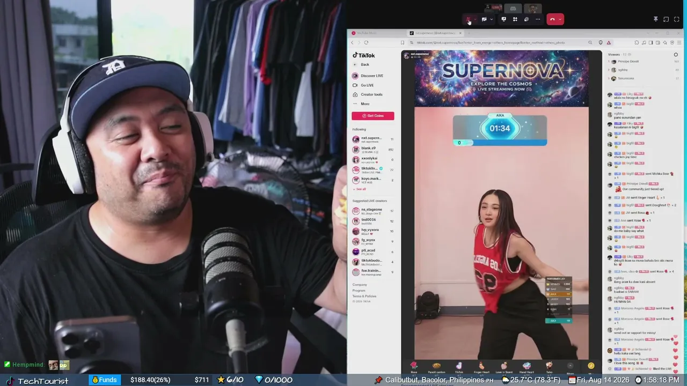This screenshot has height=386, width=687.
Task: Open Creator tools in sidebar
Action: tap(368, 94)
